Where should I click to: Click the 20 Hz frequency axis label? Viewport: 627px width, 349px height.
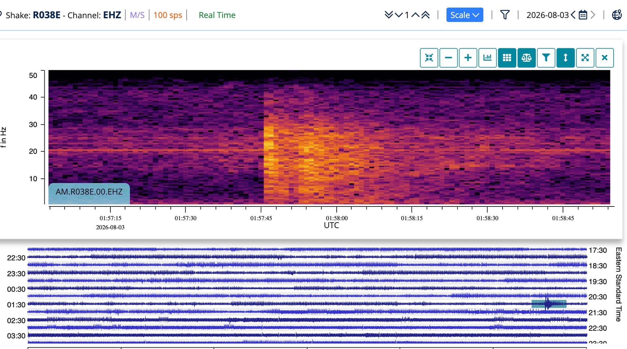pyautogui.click(x=33, y=151)
